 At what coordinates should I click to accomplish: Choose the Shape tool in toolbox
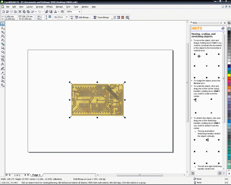[x=2, y=28]
